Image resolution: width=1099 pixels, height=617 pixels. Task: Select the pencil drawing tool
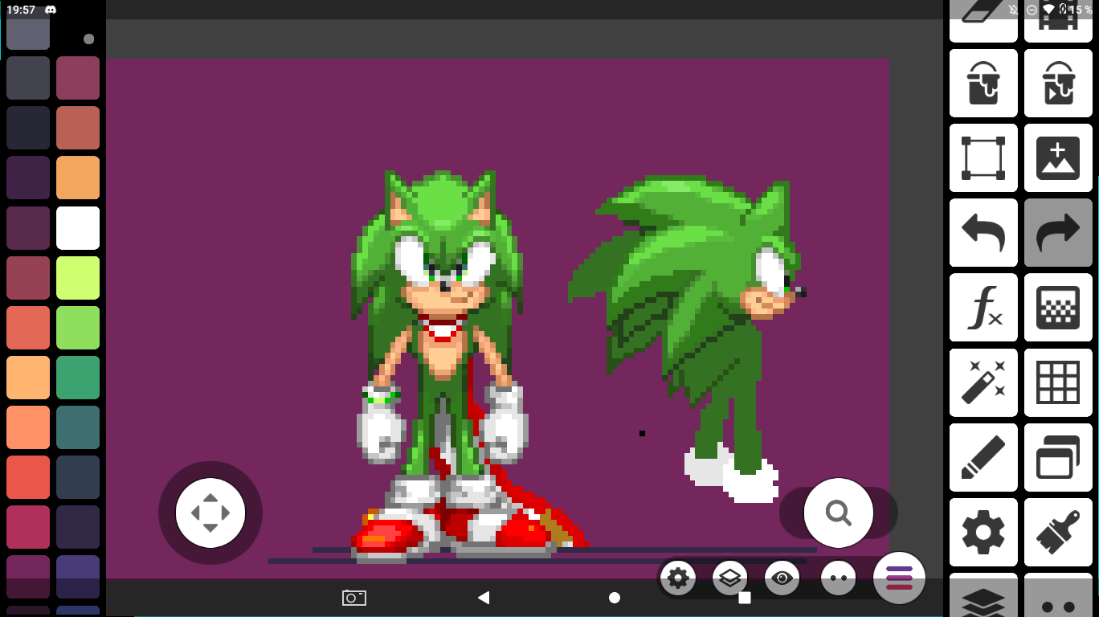pos(983,457)
